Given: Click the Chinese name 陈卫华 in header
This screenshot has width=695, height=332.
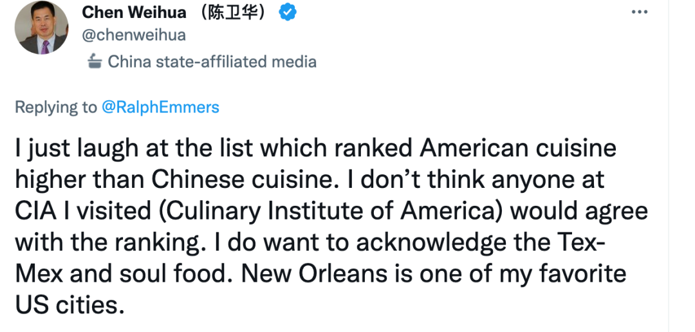Looking at the screenshot, I should pos(232,12).
